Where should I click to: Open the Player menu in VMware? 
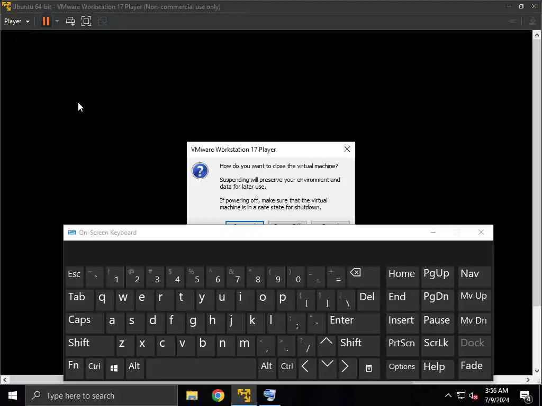coord(16,21)
